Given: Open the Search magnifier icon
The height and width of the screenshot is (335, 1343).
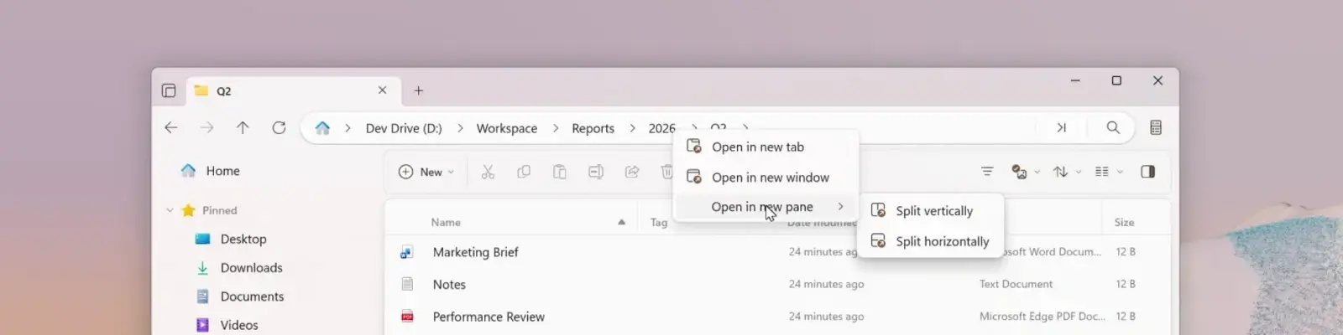Looking at the screenshot, I should 1113,127.
